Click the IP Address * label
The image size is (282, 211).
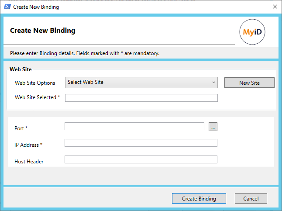click(x=28, y=145)
